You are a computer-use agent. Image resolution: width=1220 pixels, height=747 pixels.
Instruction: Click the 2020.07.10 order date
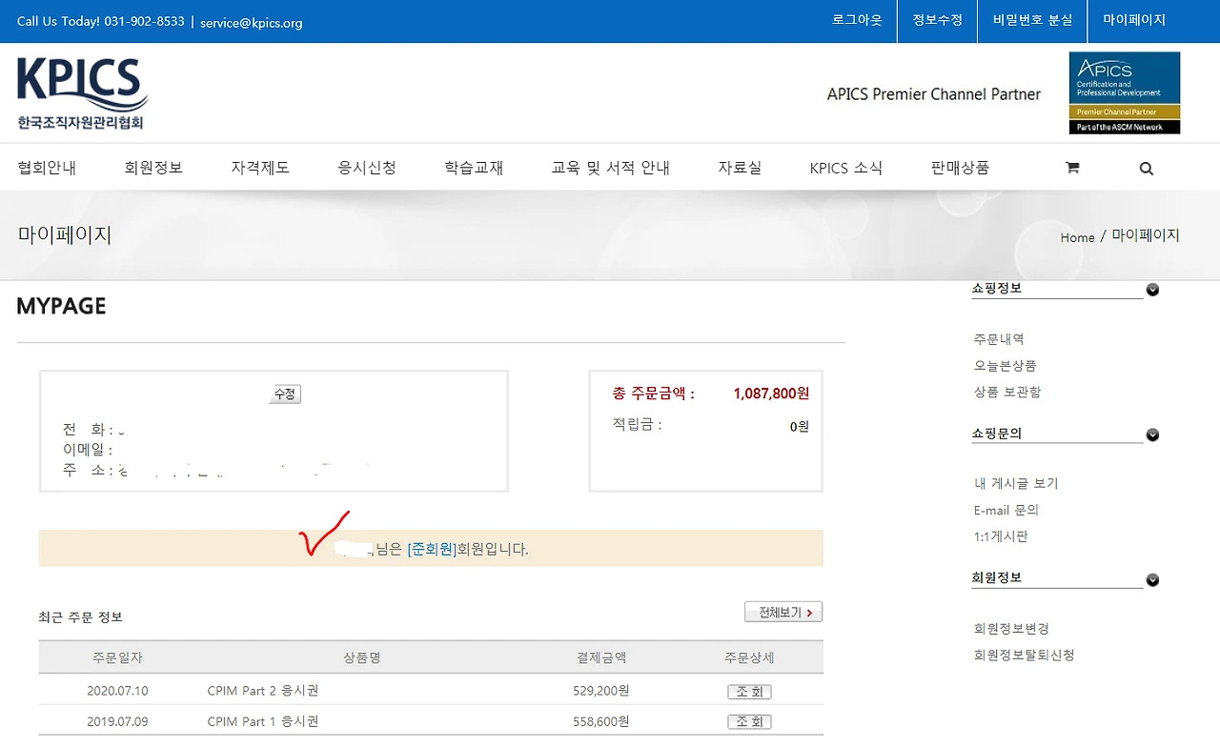pos(117,692)
